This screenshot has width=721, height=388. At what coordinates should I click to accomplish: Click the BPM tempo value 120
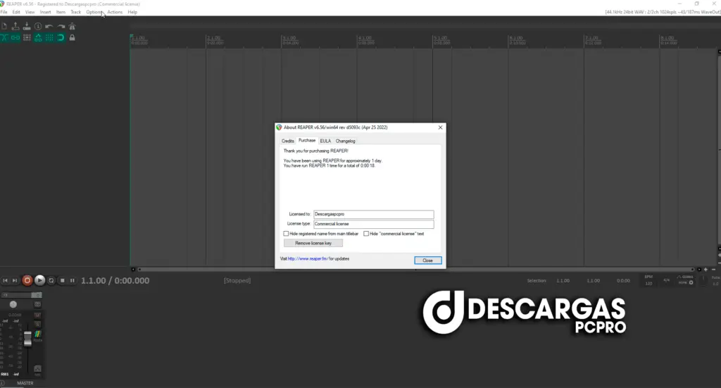pos(648,283)
